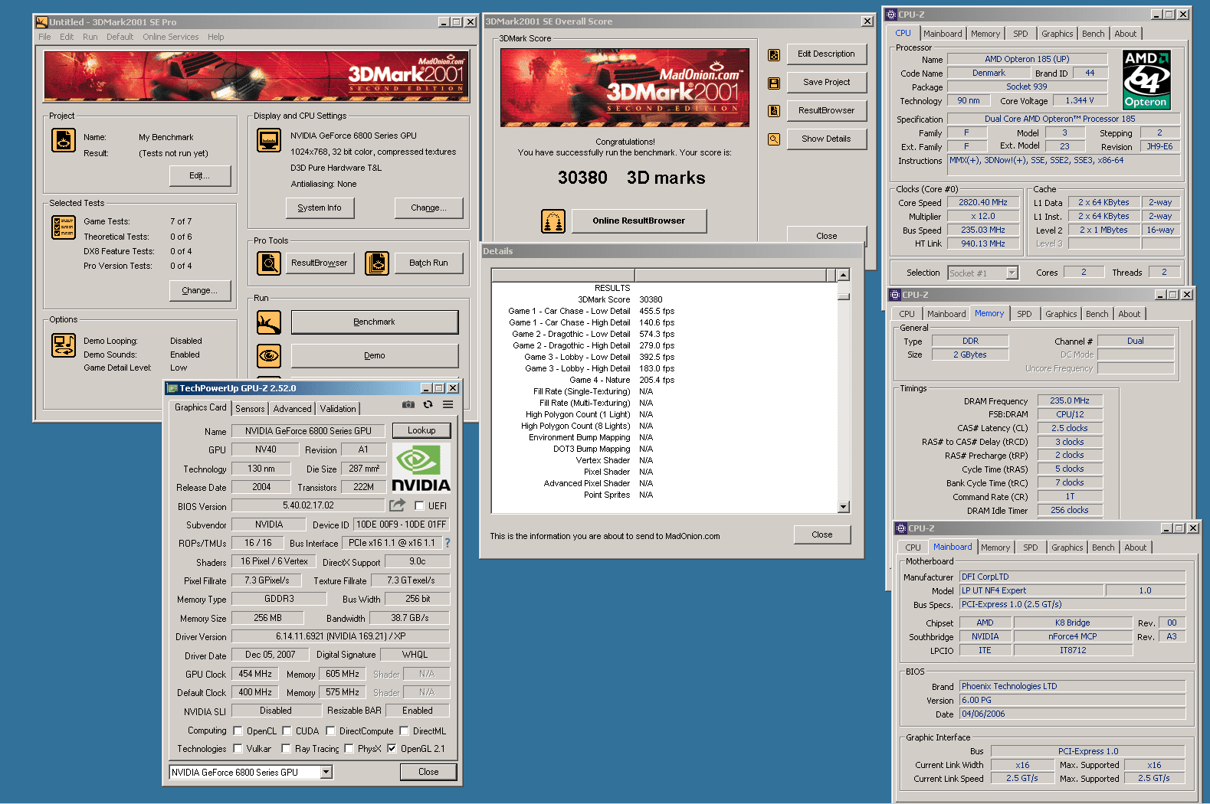
Task: Toggle the OpenGL 2.1 checkbox
Action: point(392,749)
